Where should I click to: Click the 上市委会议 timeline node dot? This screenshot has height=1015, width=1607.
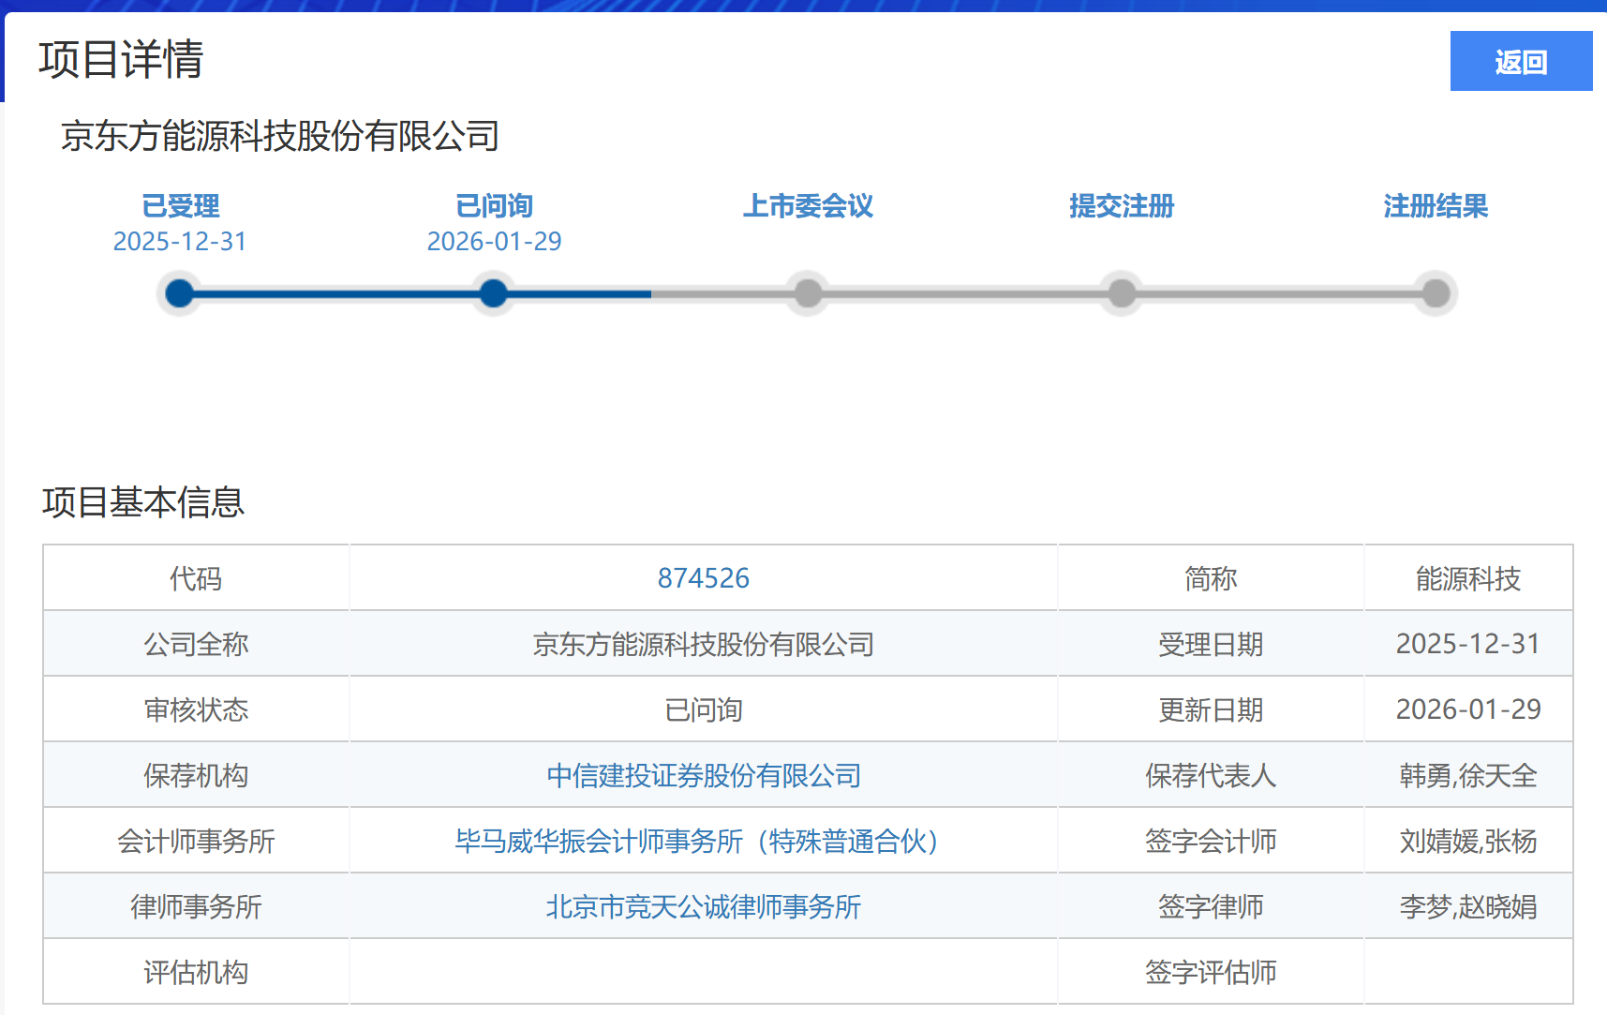point(808,293)
